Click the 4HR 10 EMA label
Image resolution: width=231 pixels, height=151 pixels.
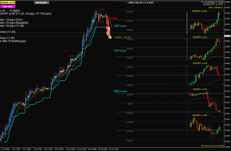coord(120,26)
